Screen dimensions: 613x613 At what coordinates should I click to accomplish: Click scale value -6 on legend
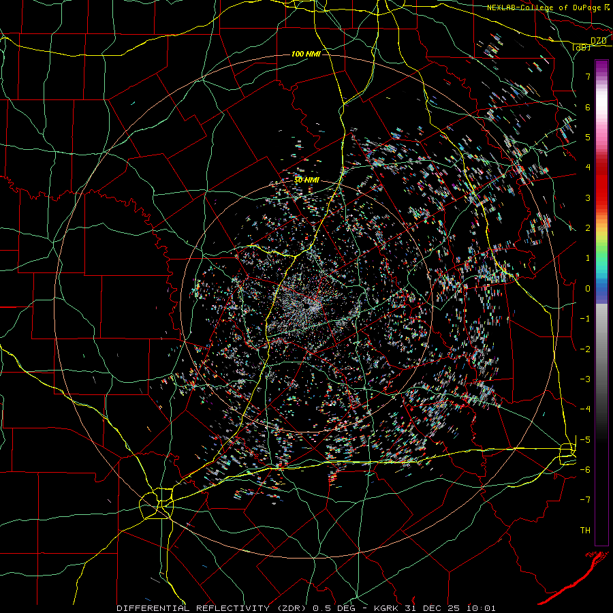tap(585, 469)
